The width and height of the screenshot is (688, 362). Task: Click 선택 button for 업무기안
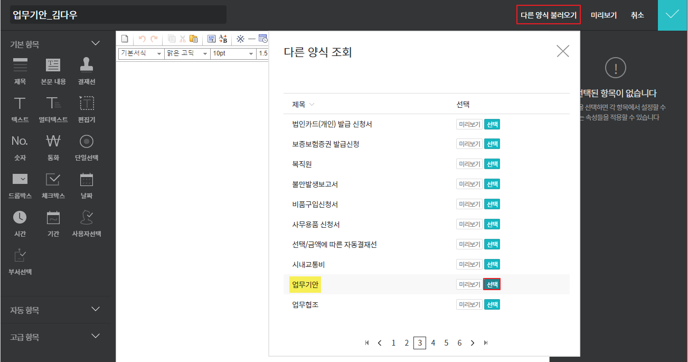click(492, 284)
